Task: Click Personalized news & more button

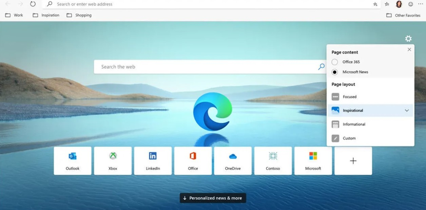Action: click(x=213, y=198)
